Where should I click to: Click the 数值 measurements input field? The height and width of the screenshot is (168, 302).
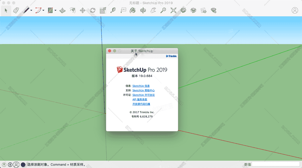[x=276, y=164]
